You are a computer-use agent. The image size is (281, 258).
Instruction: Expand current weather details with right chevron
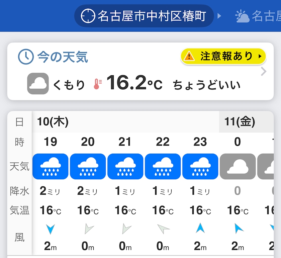(x=264, y=72)
